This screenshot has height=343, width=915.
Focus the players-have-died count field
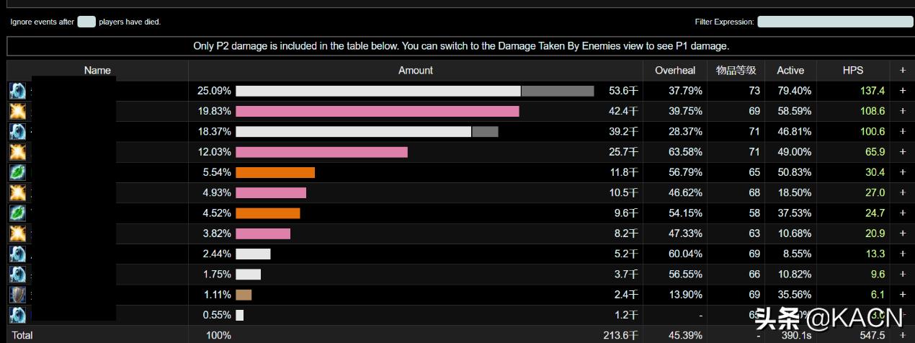coord(86,22)
